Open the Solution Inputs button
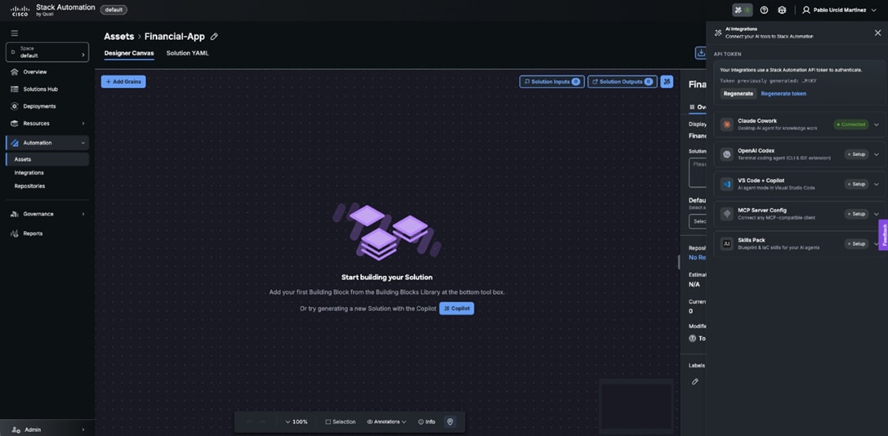The image size is (888, 436). [x=551, y=82]
